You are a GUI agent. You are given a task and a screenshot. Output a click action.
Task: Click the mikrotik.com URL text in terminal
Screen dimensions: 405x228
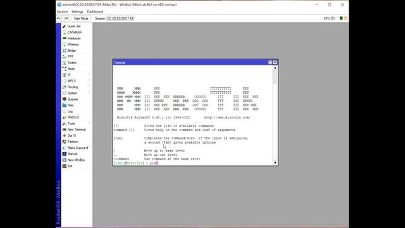pos(227,117)
